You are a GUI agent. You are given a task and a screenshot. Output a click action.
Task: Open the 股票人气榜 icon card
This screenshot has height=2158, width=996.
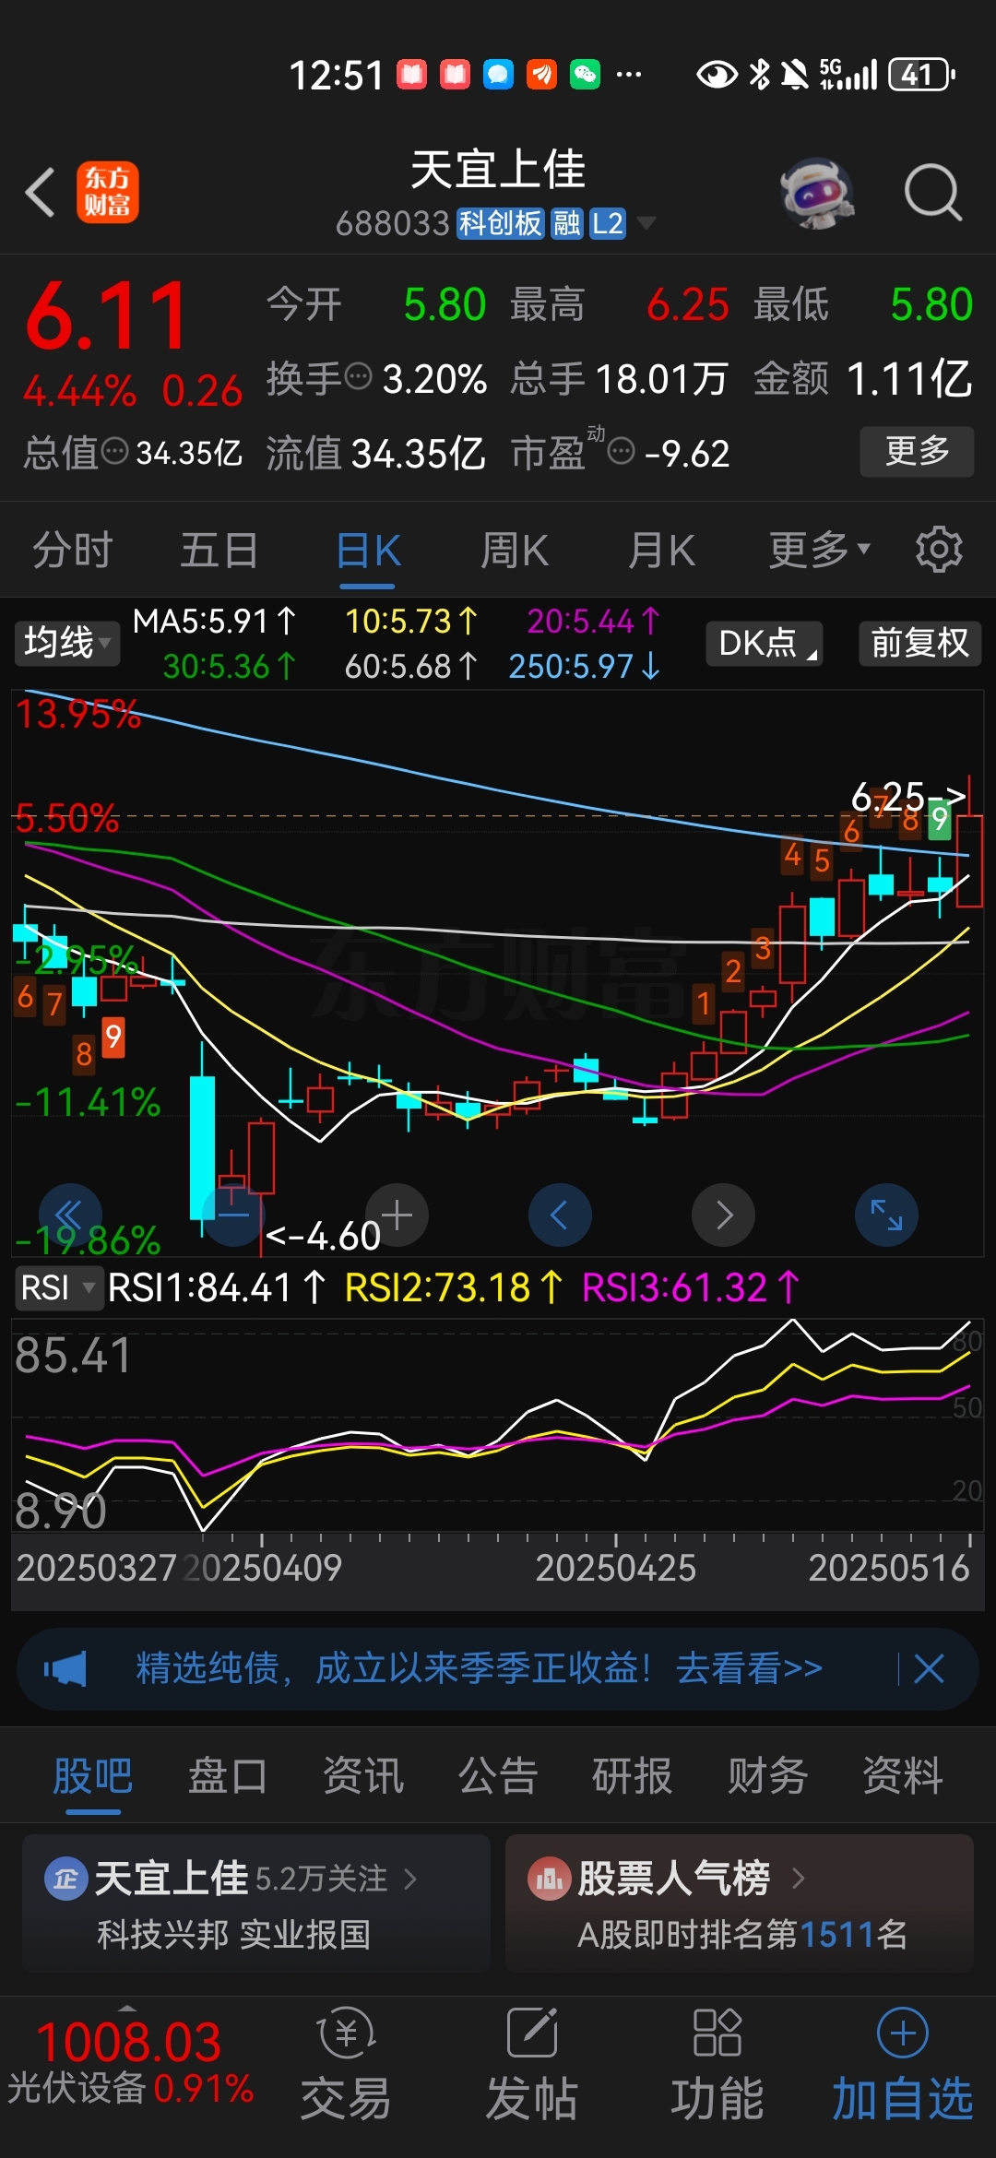[550, 1878]
